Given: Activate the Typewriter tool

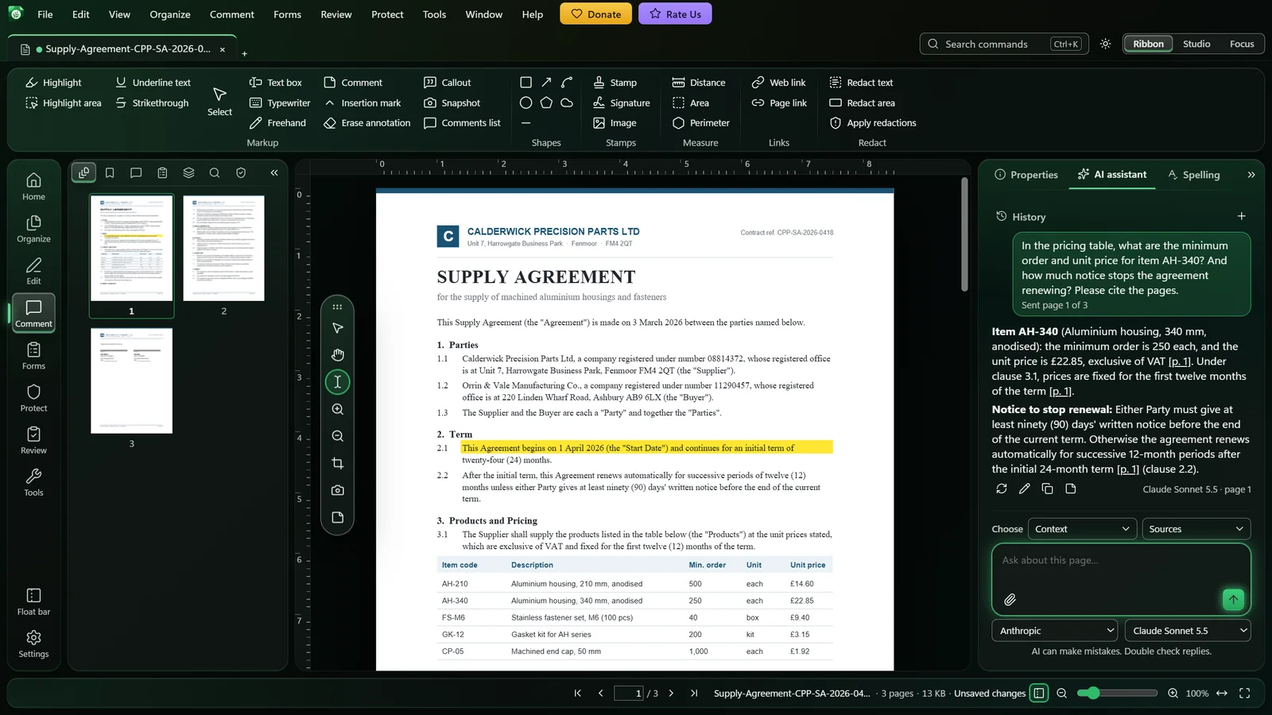Looking at the screenshot, I should click(280, 103).
